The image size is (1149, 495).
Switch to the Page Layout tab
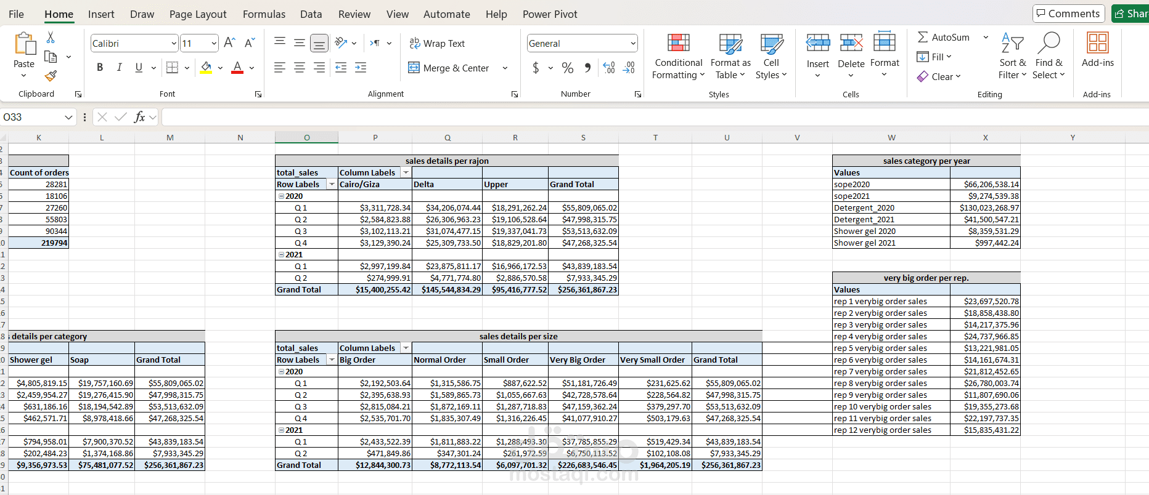(198, 14)
